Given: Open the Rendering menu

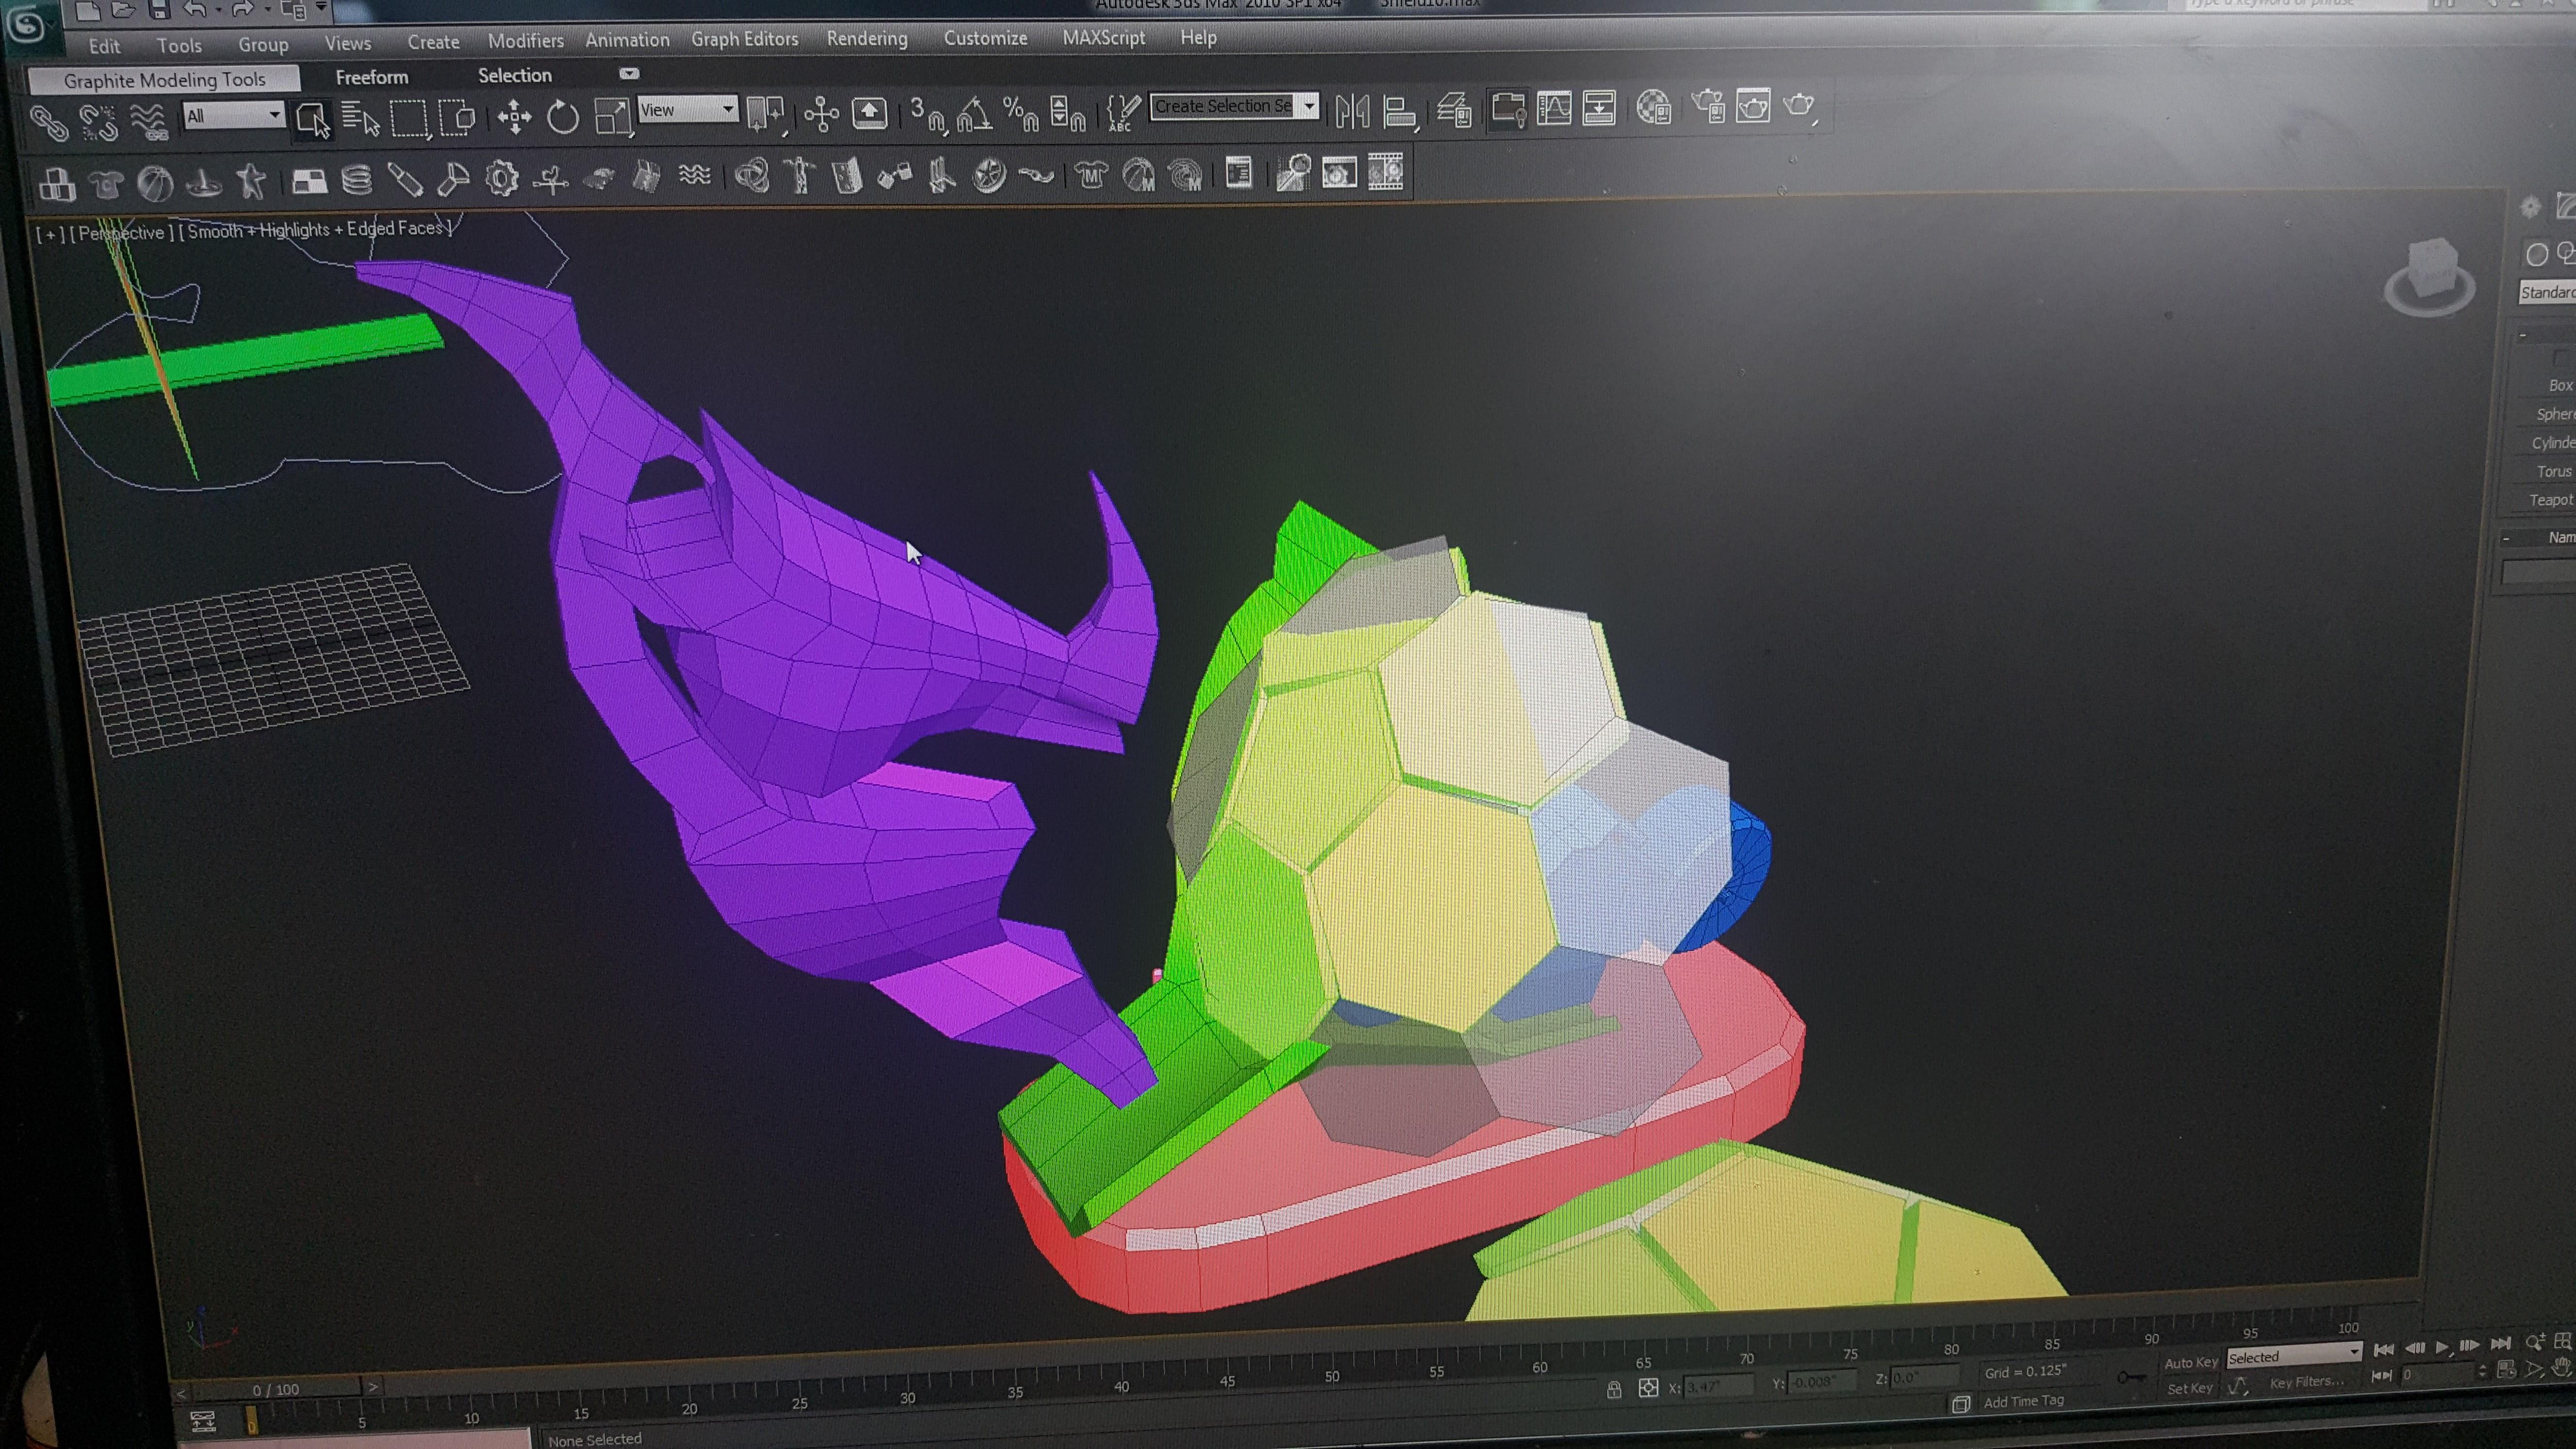Looking at the screenshot, I should point(867,38).
